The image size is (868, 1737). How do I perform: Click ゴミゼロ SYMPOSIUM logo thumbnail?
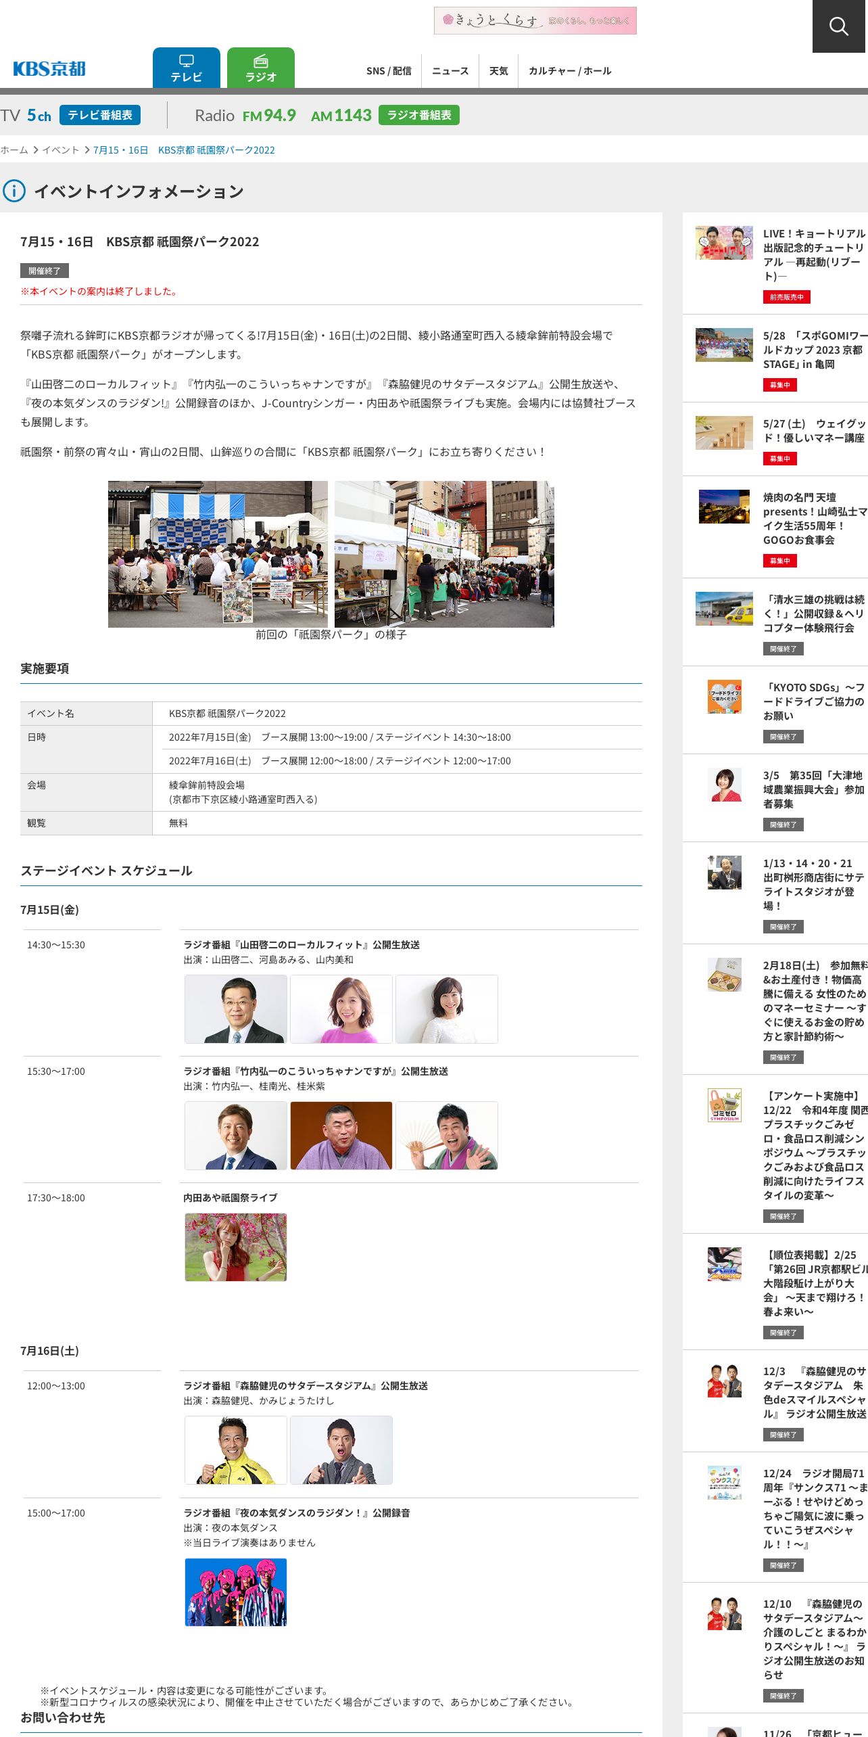[724, 1105]
